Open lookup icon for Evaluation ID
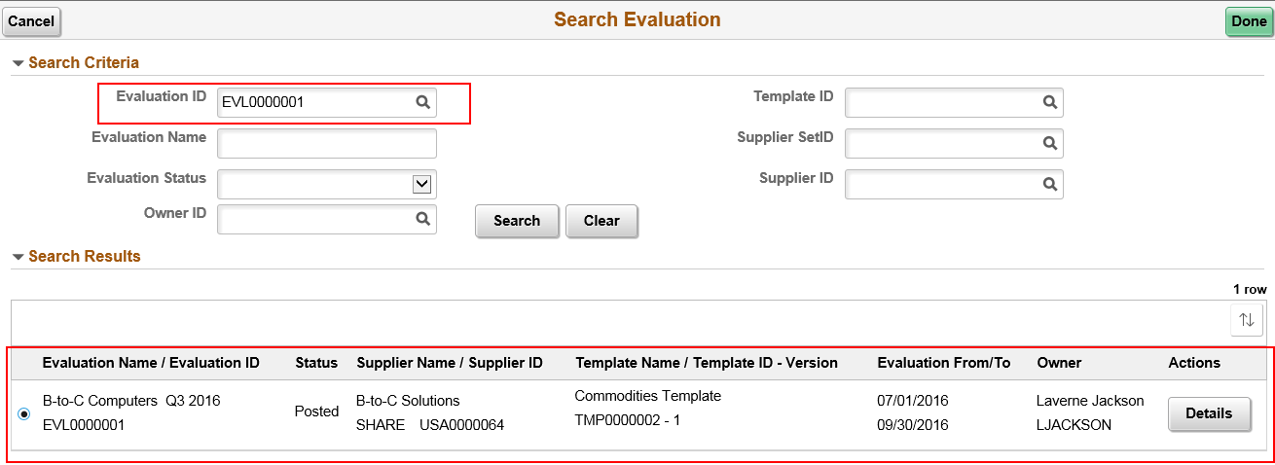Viewport: 1275px width, 465px height. click(423, 102)
